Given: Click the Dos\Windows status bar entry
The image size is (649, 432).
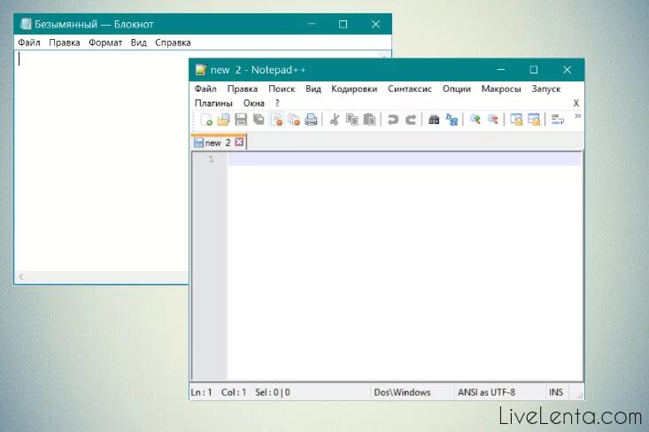Looking at the screenshot, I should (402, 392).
